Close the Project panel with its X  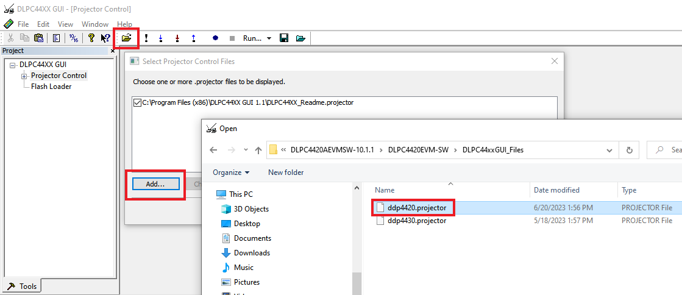[113, 51]
